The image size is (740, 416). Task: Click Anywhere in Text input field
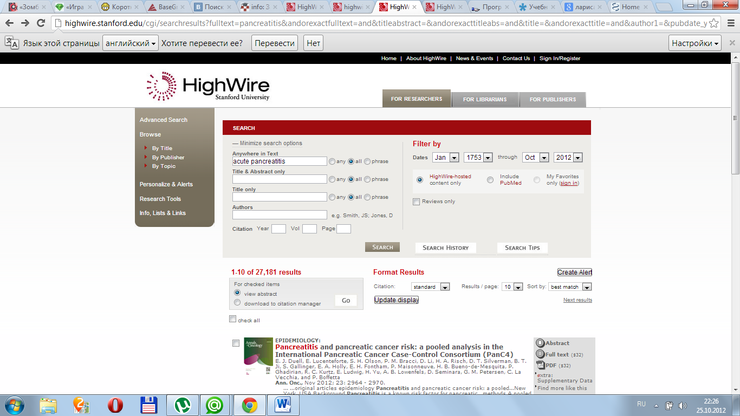point(280,161)
